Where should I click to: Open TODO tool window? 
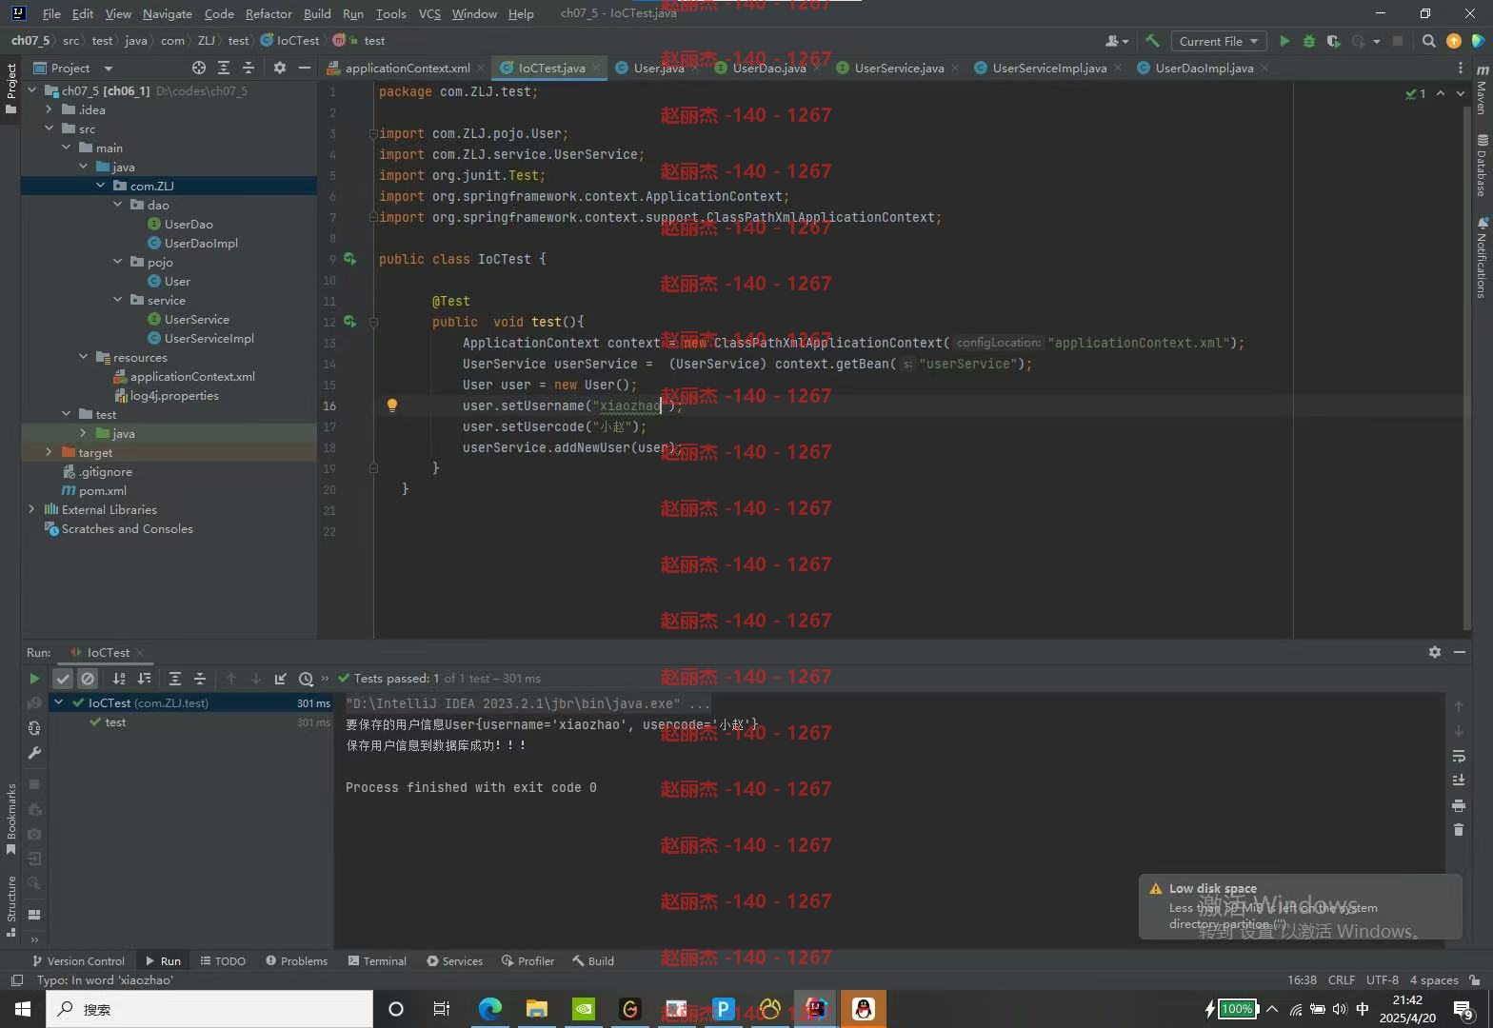222,960
